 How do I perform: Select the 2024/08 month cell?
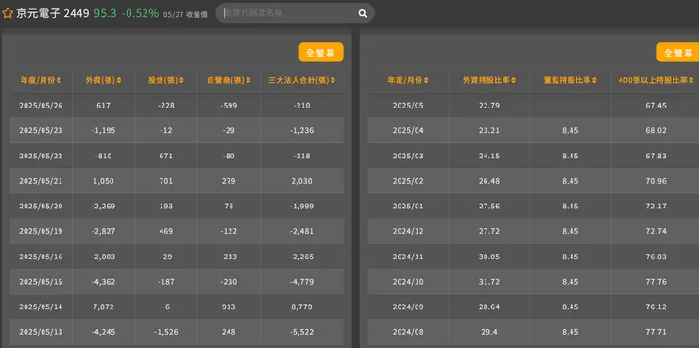click(x=408, y=332)
